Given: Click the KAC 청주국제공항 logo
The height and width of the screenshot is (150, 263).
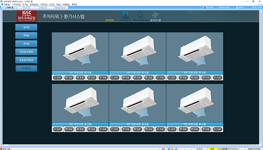Looking at the screenshot, I should (x=27, y=16).
